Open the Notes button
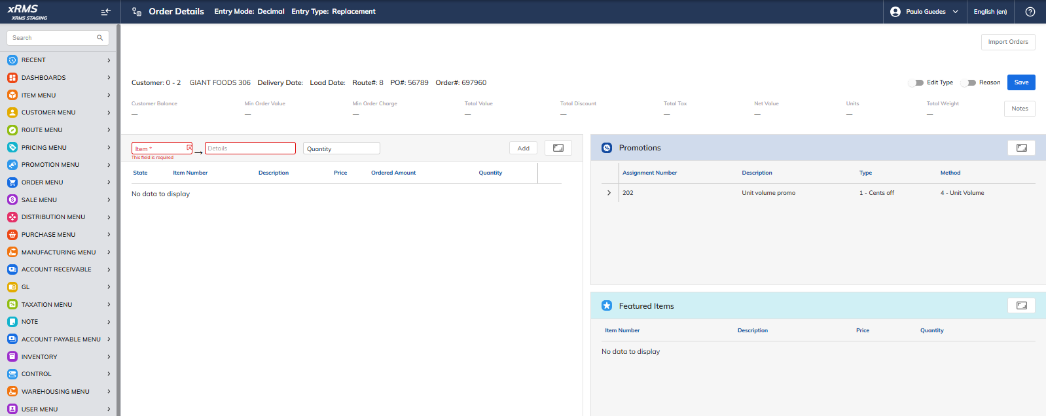This screenshot has height=416, width=1046. 1019,109
